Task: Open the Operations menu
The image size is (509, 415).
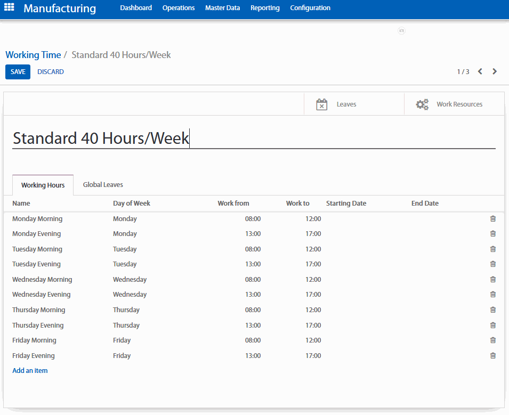Action: pyautogui.click(x=179, y=8)
